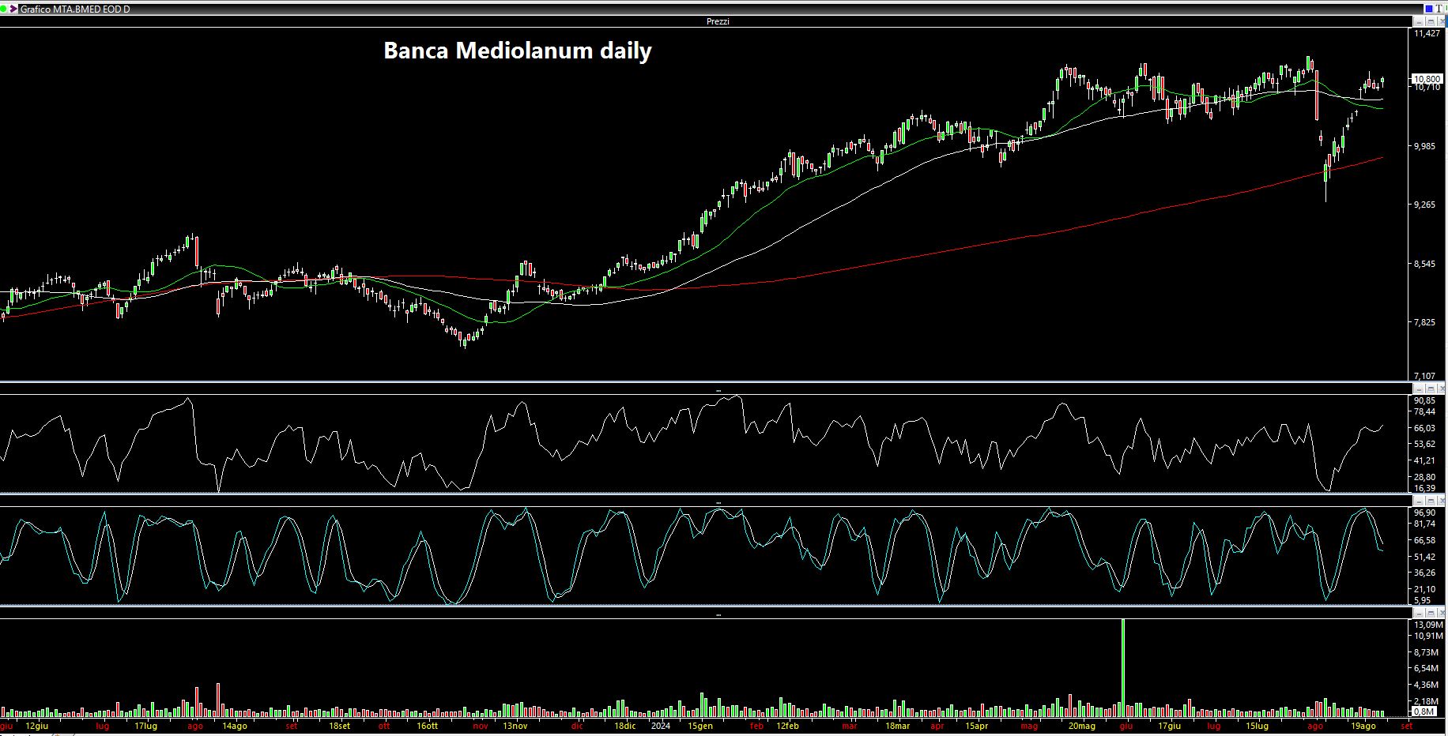The height and width of the screenshot is (736, 1448).
Task: Click the 'Grafico MTA.BMED EOD D' window title
Action: [75, 9]
